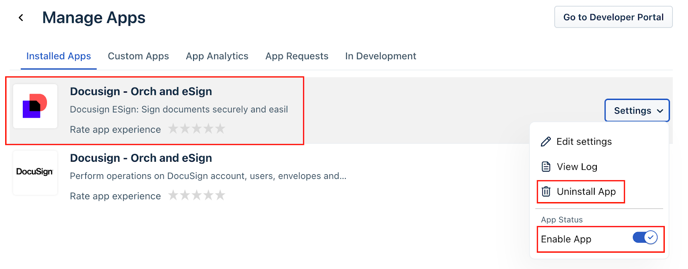Collapse the Settings dropdown button
The height and width of the screenshot is (269, 688).
[637, 111]
